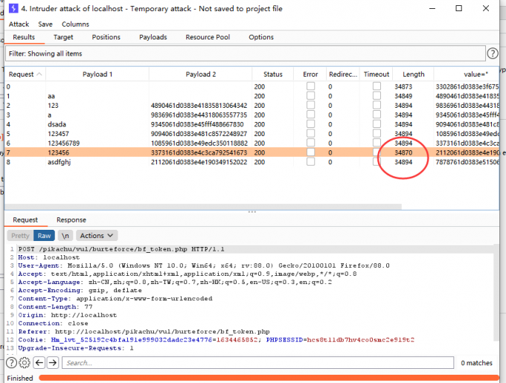Image resolution: width=506 pixels, height=383 pixels.
Task: Click the Filter: Showing all items bar
Action: click(246, 54)
